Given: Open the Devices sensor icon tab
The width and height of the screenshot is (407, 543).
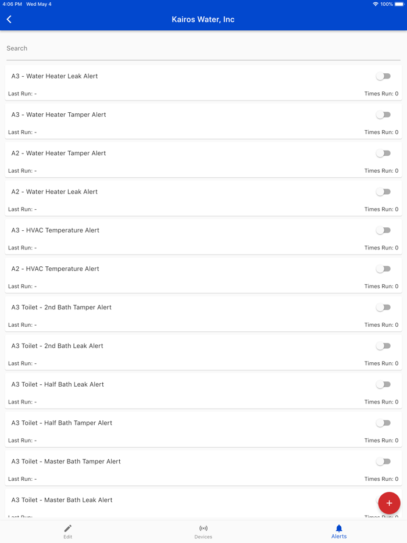Looking at the screenshot, I should point(203,528).
